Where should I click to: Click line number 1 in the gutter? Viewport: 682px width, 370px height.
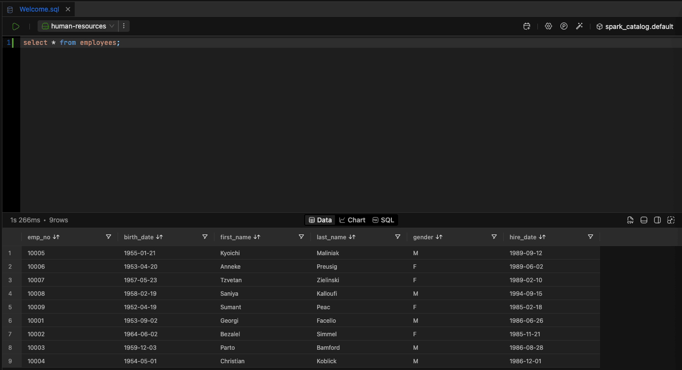[8, 42]
